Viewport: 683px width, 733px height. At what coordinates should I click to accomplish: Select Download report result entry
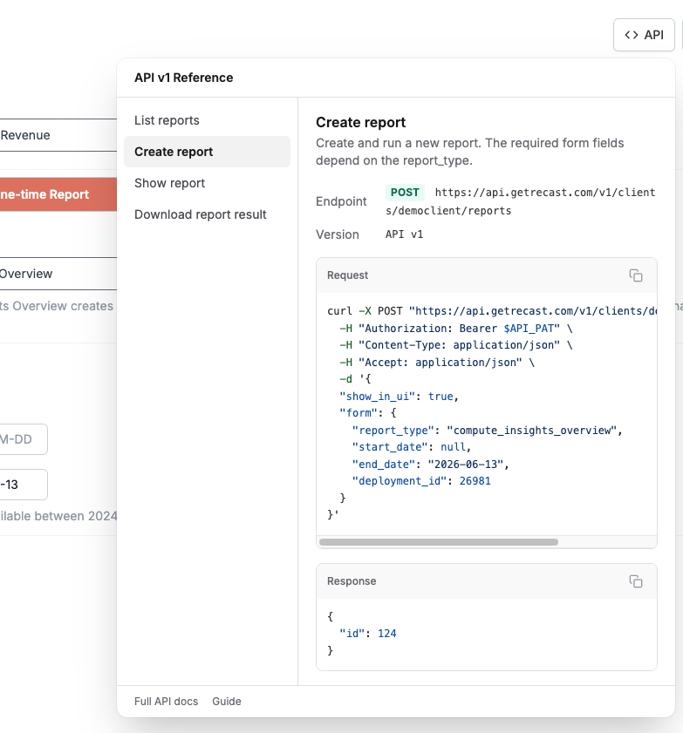pos(207,214)
